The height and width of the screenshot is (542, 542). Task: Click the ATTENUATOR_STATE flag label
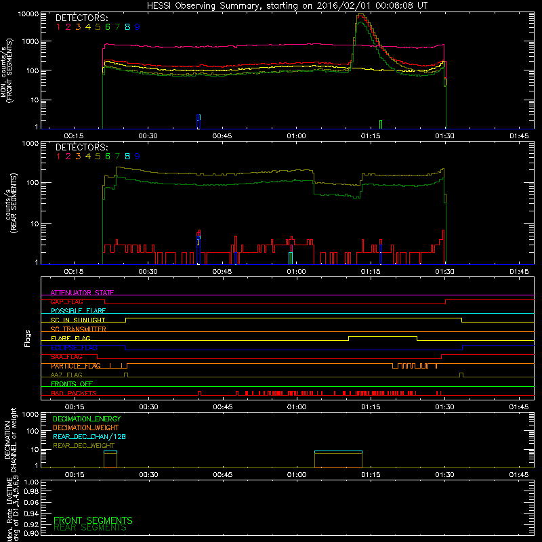(x=82, y=293)
